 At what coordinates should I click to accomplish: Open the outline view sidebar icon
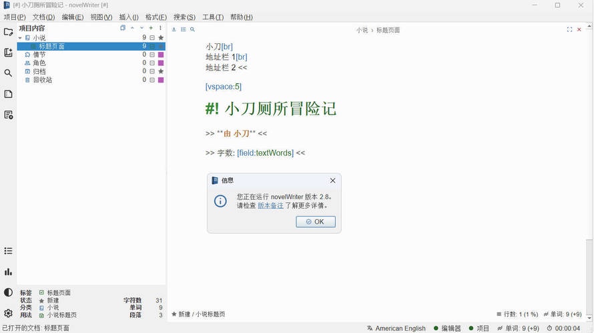click(x=8, y=94)
